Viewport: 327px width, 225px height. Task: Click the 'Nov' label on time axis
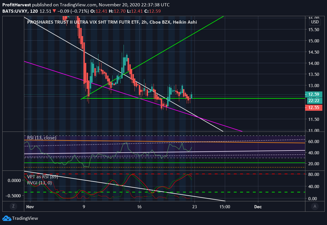[x=30, y=207]
